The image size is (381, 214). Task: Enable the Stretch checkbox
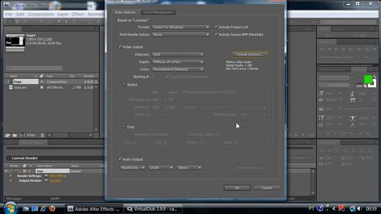coord(124,84)
